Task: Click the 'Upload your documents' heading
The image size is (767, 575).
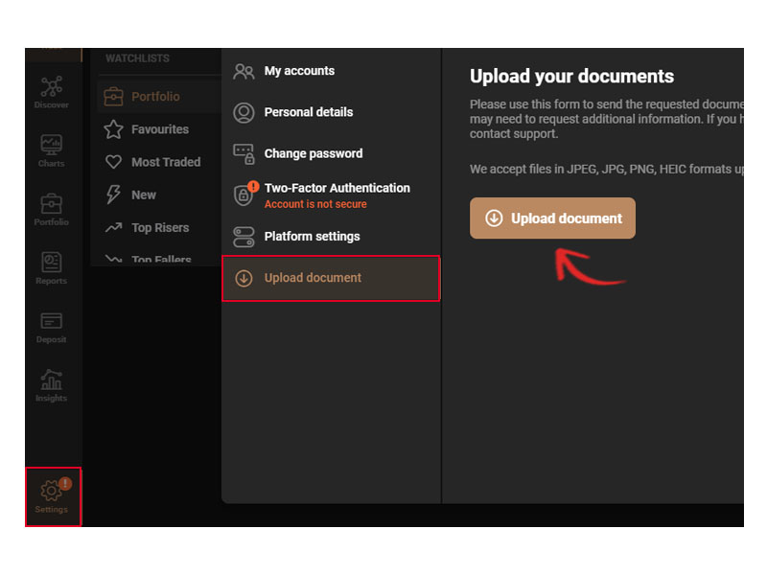Action: (571, 77)
